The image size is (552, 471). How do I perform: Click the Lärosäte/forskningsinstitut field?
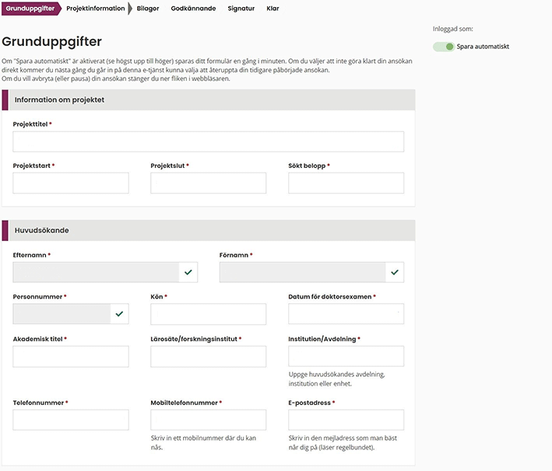[209, 357]
